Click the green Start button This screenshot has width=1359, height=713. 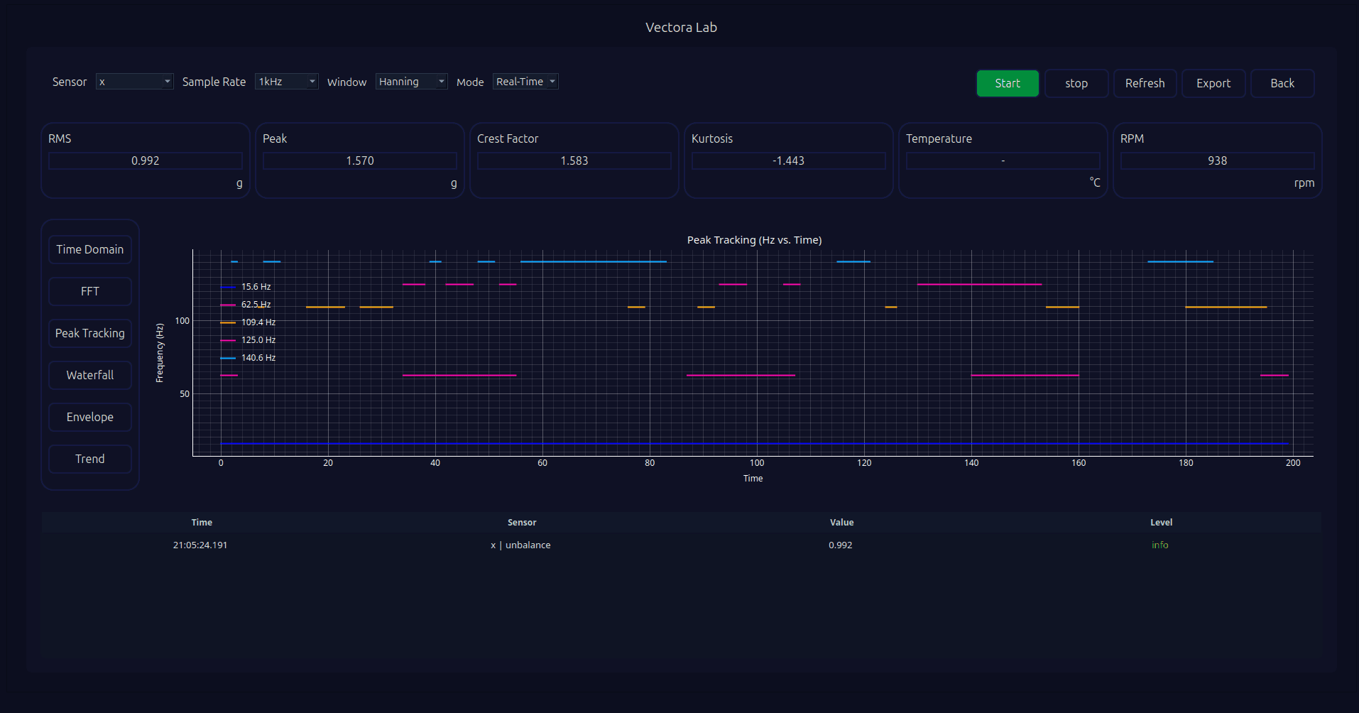click(x=1008, y=83)
